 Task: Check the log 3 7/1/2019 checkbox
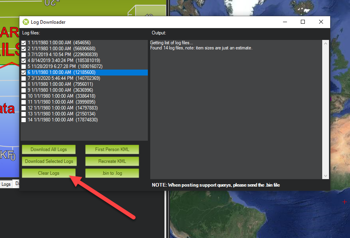[x=23, y=55]
